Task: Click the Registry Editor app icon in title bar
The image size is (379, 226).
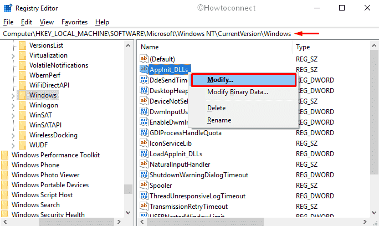Action: click(8, 8)
